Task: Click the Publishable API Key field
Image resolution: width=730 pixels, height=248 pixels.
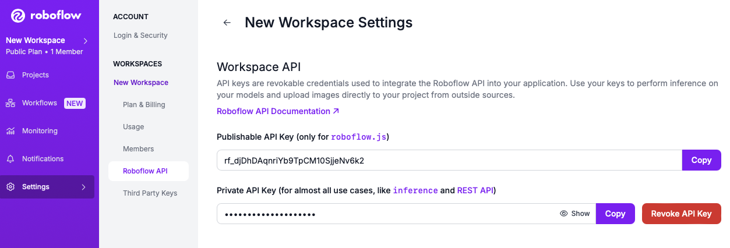Action: click(449, 160)
